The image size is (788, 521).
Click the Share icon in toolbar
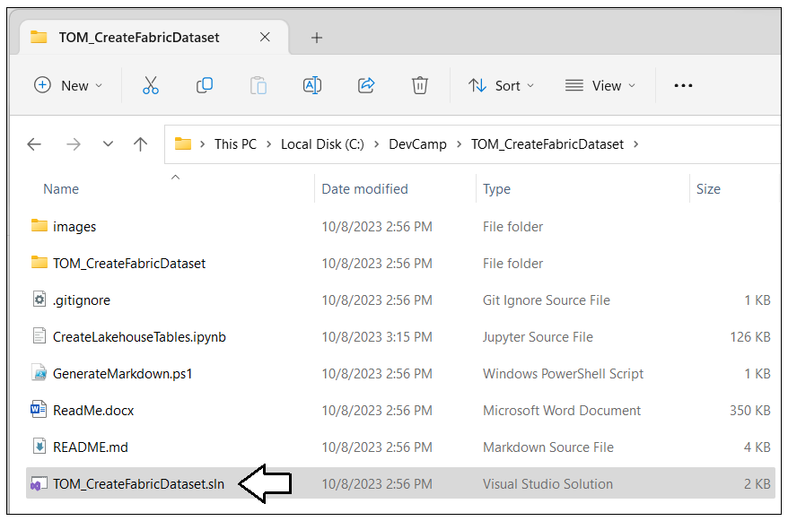click(x=366, y=85)
